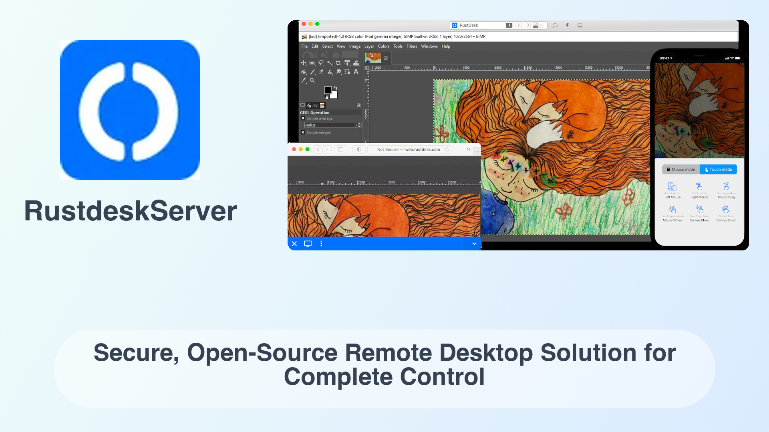Expand the RustDesk session options menu
Screen dimensions: 769x432
point(321,243)
